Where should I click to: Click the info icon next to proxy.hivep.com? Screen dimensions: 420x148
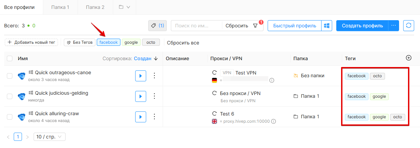click(274, 121)
